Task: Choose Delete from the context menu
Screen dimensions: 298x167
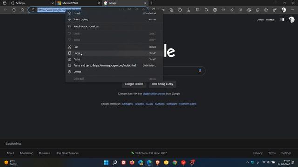Action: tap(114, 72)
